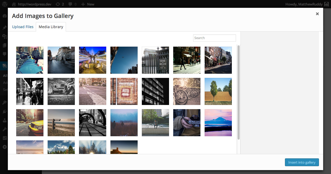Select the Media Library tab

tap(51, 27)
